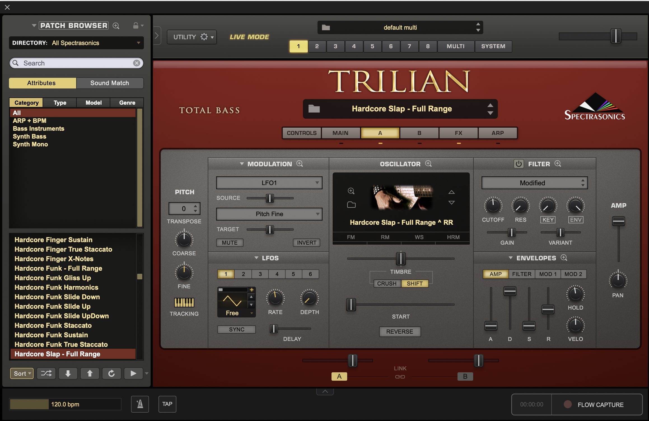Select the FILTER envelope button
The width and height of the screenshot is (649, 421).
coord(522,274)
